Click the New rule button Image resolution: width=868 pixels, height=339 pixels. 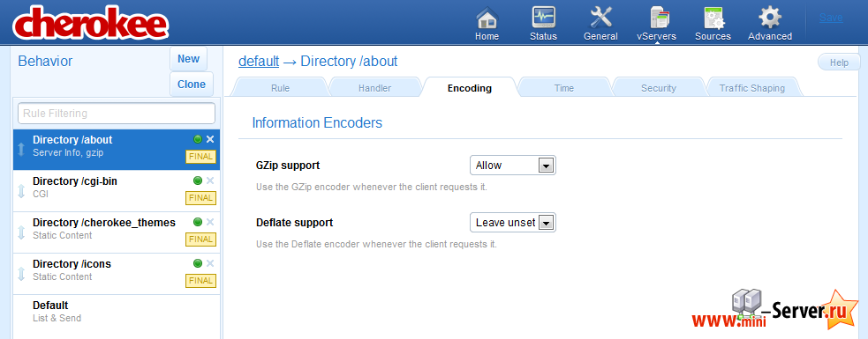[189, 59]
